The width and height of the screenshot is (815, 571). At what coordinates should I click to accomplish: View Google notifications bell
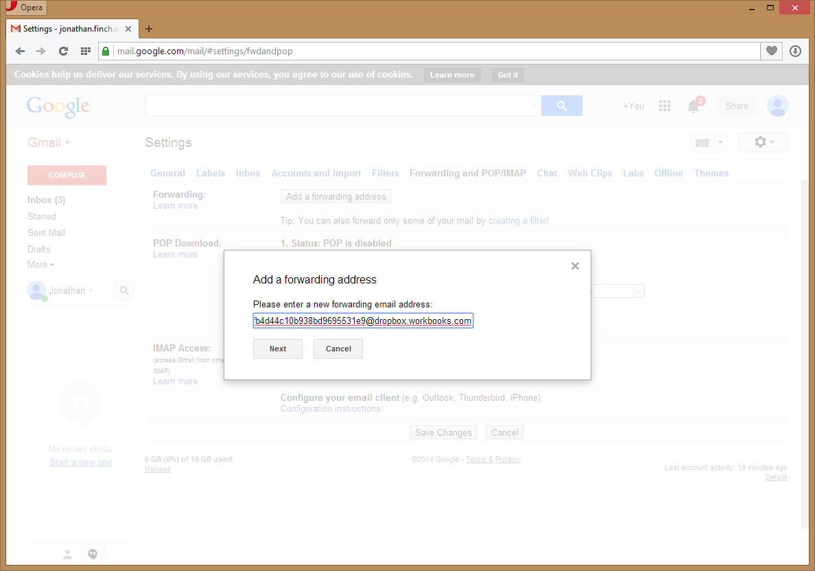(694, 106)
